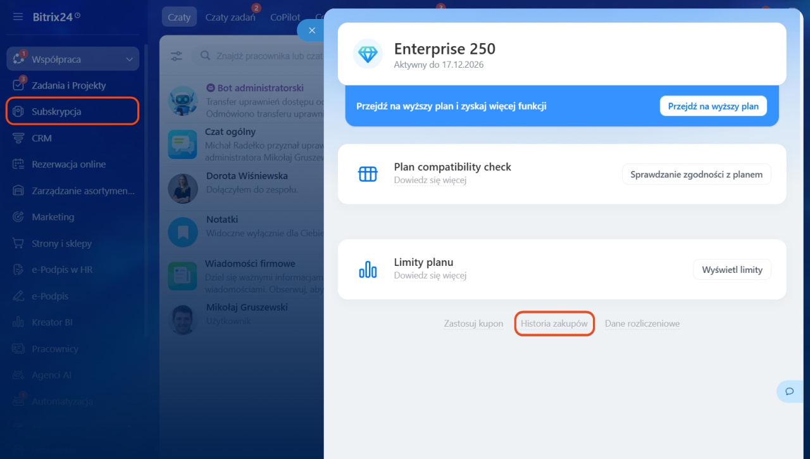Click Przejdź na wyższy plan button
The width and height of the screenshot is (810, 459).
[713, 106]
